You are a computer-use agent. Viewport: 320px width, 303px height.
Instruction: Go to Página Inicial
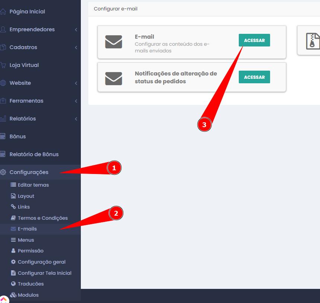(x=27, y=12)
